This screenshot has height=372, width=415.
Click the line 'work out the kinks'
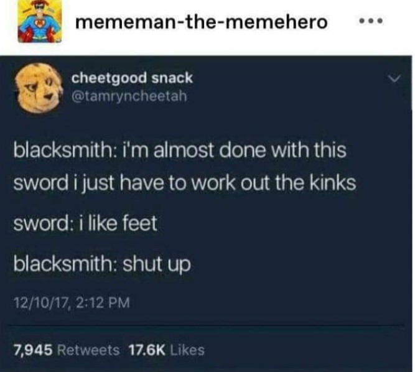point(273,183)
